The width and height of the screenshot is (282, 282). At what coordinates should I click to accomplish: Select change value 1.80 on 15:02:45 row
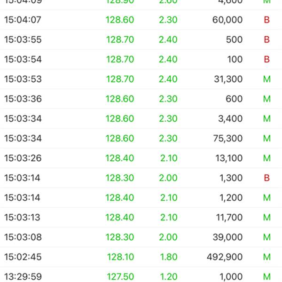169,257
